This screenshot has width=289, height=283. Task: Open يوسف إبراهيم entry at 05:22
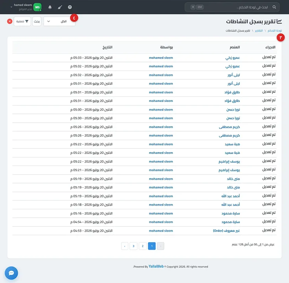coord(229,161)
